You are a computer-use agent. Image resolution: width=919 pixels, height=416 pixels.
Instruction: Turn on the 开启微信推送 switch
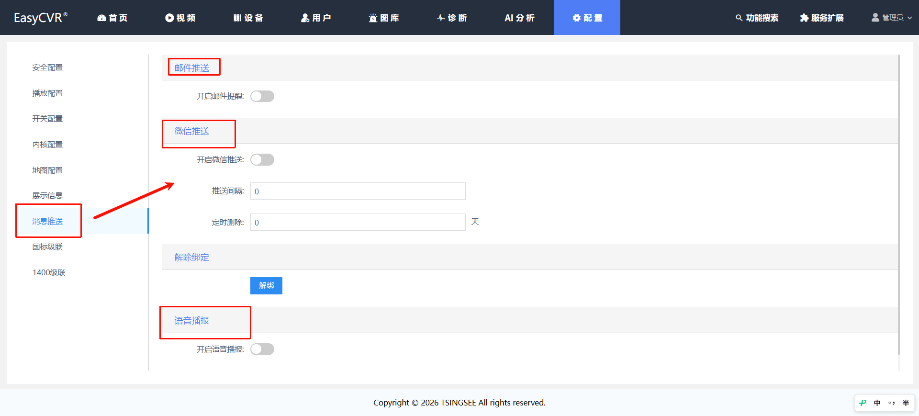coord(262,159)
